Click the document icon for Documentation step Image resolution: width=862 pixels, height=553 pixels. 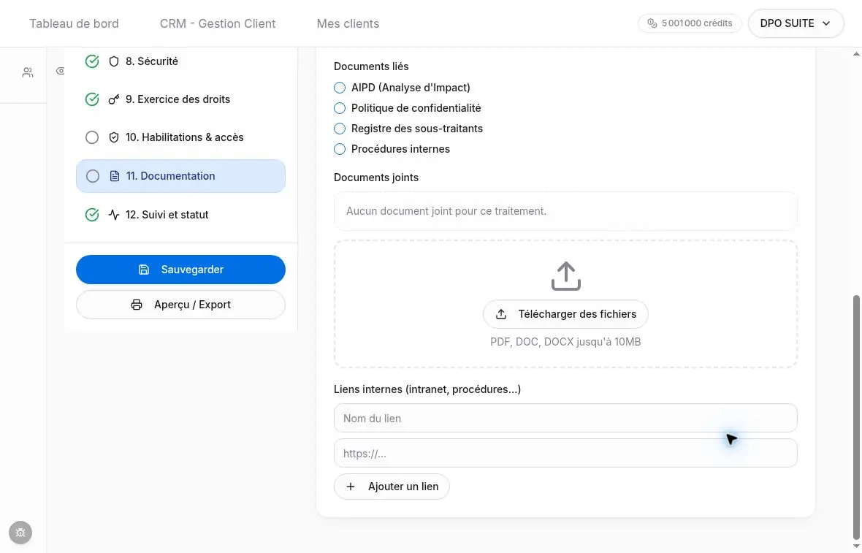[x=115, y=176]
